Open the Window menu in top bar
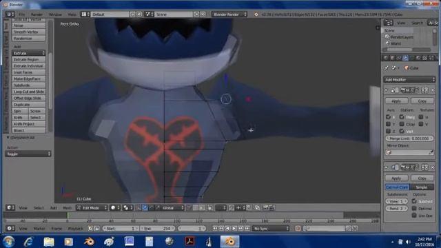441x248 pixels. (x=55, y=14)
